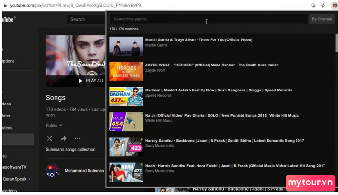
Task: Click title Harrdy Sandhu - Backbone in popup
Action: coord(225,141)
